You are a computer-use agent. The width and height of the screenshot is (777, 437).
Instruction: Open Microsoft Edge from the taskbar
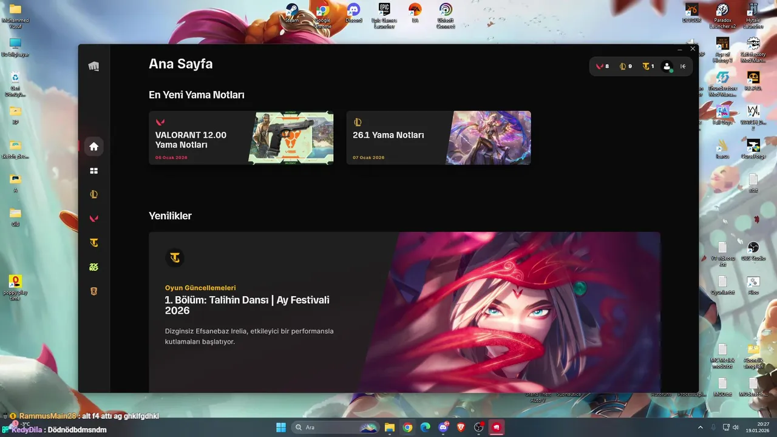point(426,427)
